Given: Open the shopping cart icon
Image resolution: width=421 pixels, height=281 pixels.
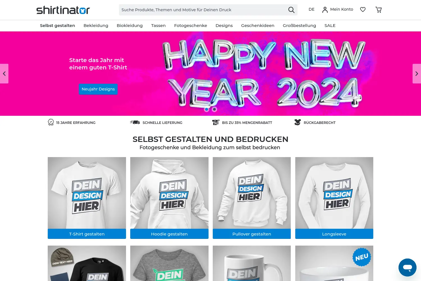Looking at the screenshot, I should 379,10.
